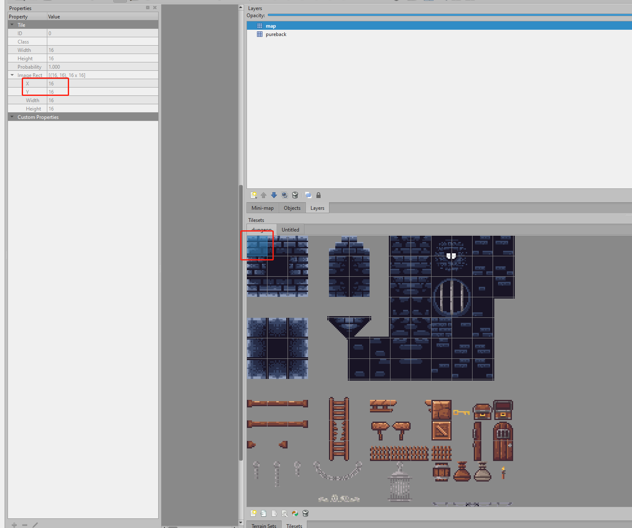Open the Untitled tileset tab

(x=290, y=229)
